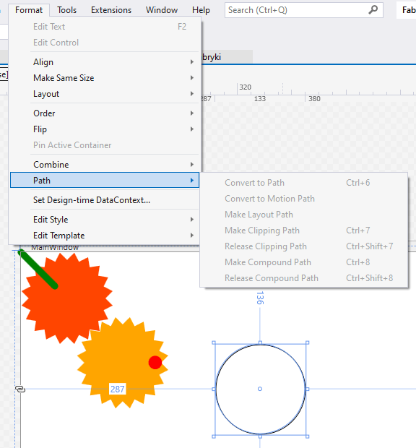Image resolution: width=416 pixels, height=448 pixels.
Task: Click the 320 ruler marker
Action: click(246, 87)
